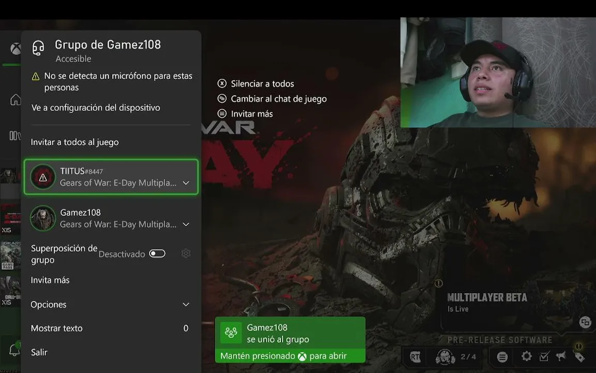Click Cambiar al chat de juego
596x373 pixels.
tap(279, 99)
